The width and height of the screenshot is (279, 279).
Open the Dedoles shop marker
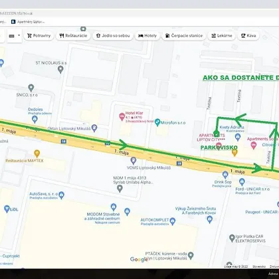(x=35, y=119)
